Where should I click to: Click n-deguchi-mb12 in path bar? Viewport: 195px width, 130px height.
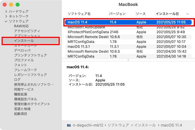click(88, 125)
